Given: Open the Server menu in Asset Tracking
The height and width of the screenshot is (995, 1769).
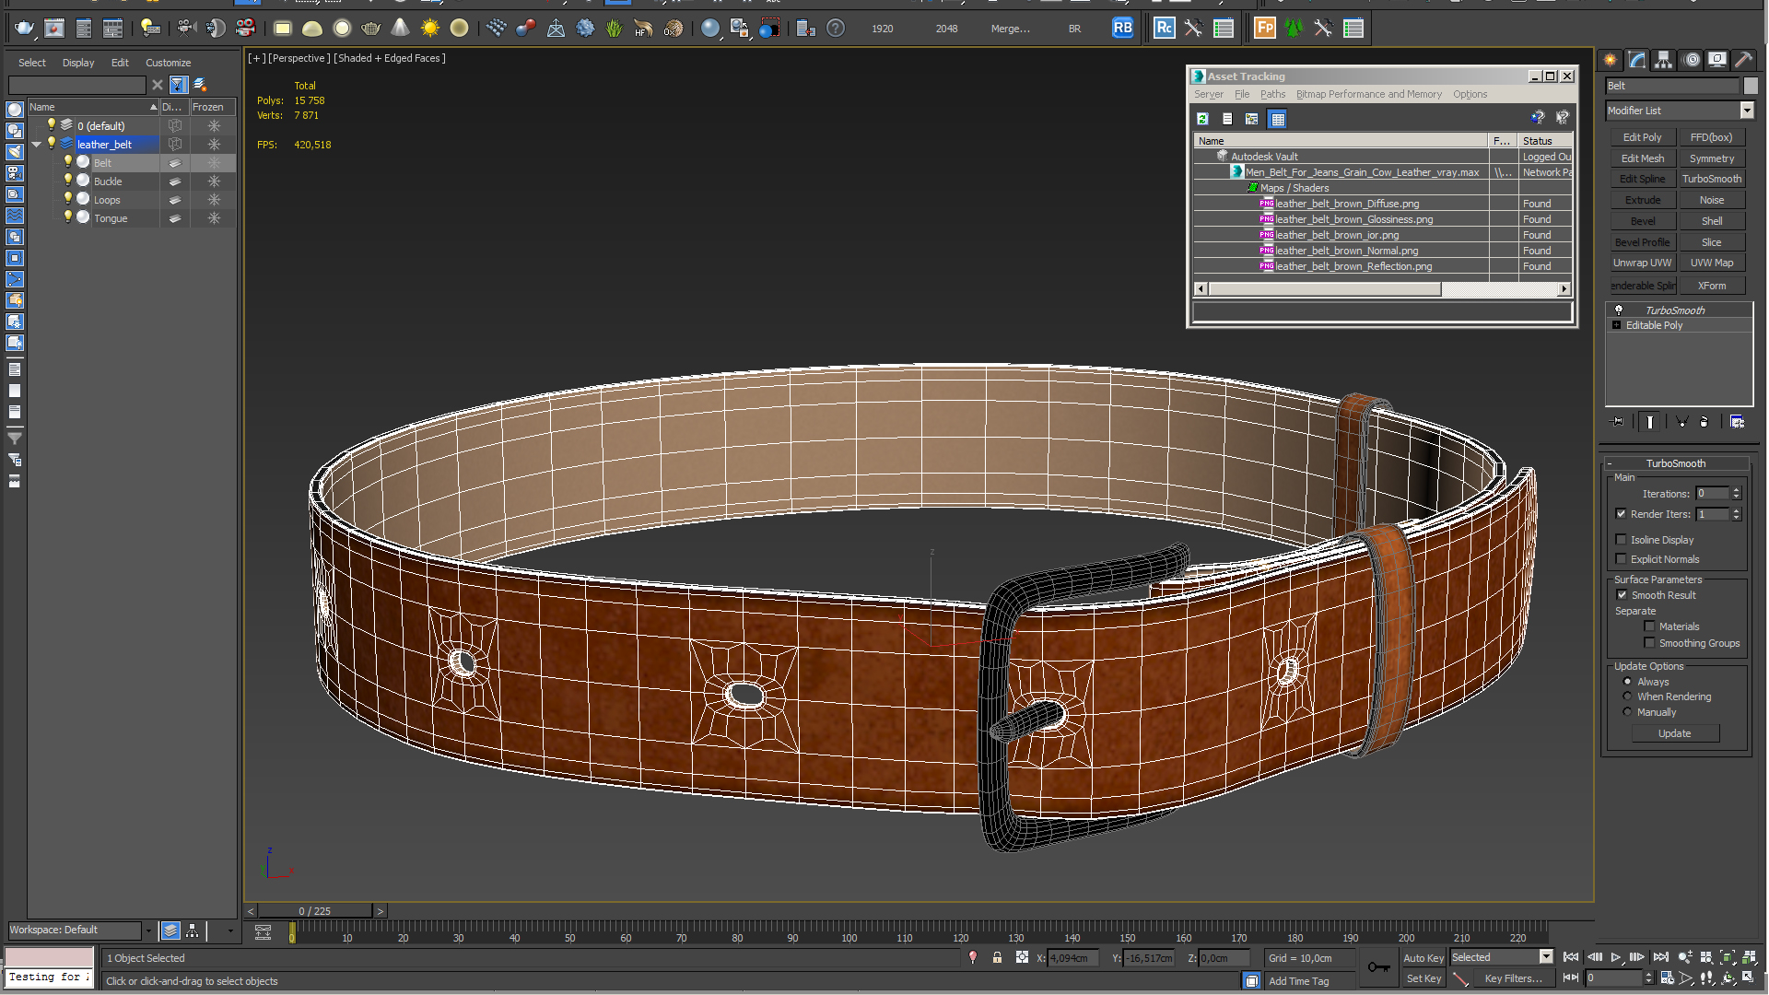Looking at the screenshot, I should click(x=1208, y=94).
